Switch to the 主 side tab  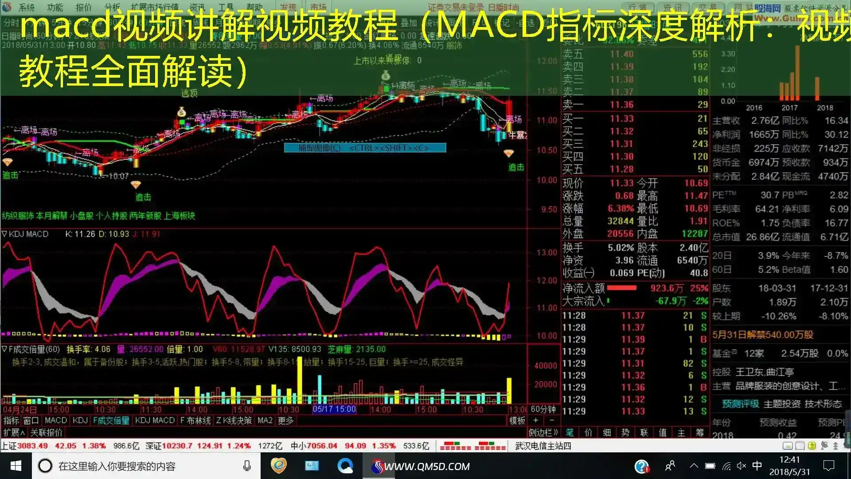click(681, 432)
